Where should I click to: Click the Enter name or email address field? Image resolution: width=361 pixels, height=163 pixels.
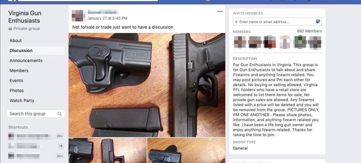(277, 22)
